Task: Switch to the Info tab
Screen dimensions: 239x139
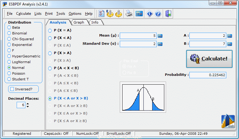Action: [x=95, y=22]
